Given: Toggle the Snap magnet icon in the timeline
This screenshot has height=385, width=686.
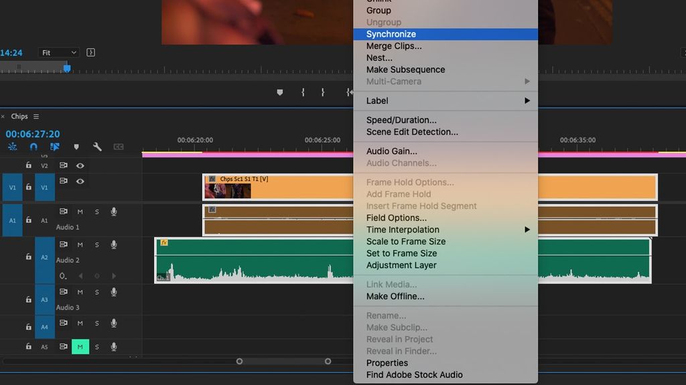Looking at the screenshot, I should (33, 146).
